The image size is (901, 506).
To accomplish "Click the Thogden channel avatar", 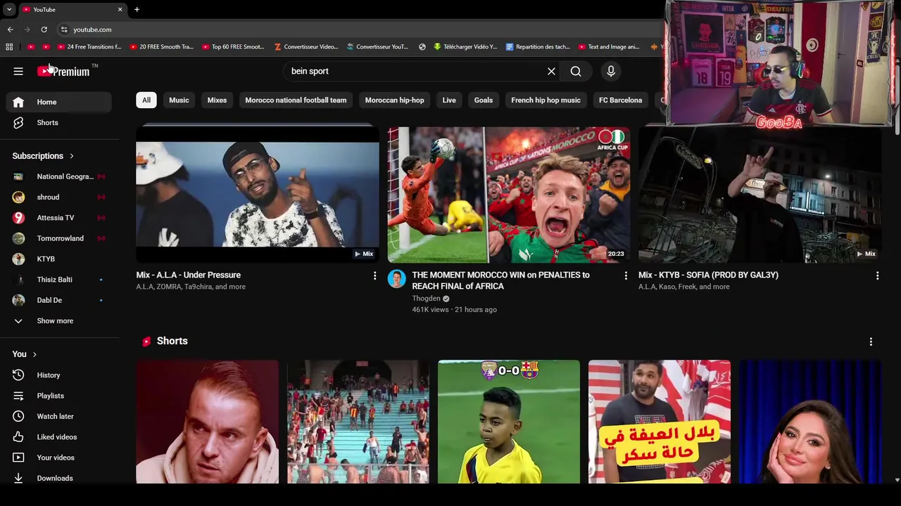I will pyautogui.click(x=397, y=278).
